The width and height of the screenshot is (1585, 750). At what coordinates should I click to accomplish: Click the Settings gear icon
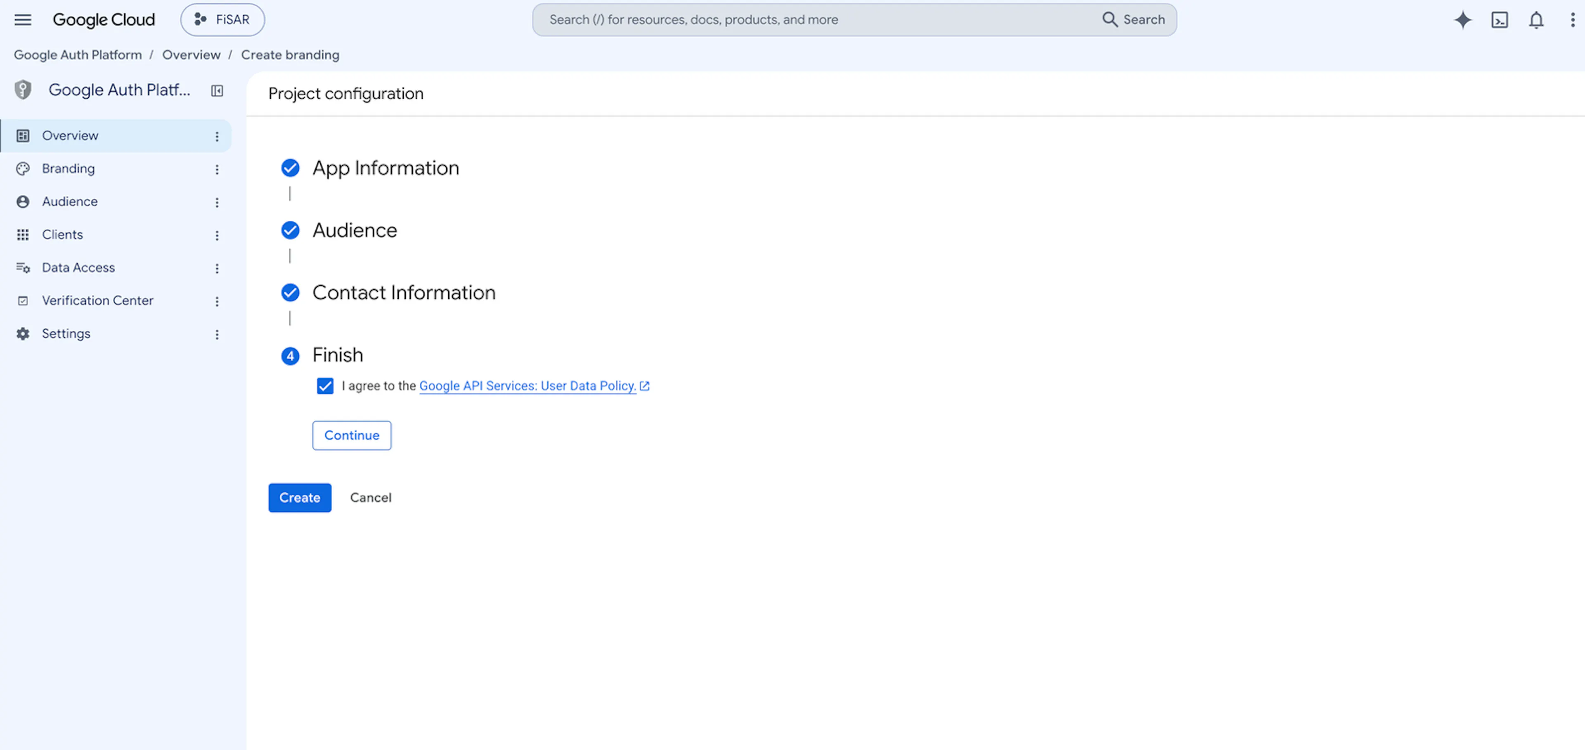23,334
